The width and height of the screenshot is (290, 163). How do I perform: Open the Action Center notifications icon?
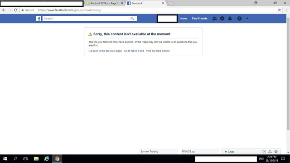pyautogui.click(x=283, y=159)
